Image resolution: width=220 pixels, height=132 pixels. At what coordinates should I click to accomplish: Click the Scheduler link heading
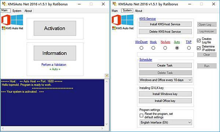(146, 60)
